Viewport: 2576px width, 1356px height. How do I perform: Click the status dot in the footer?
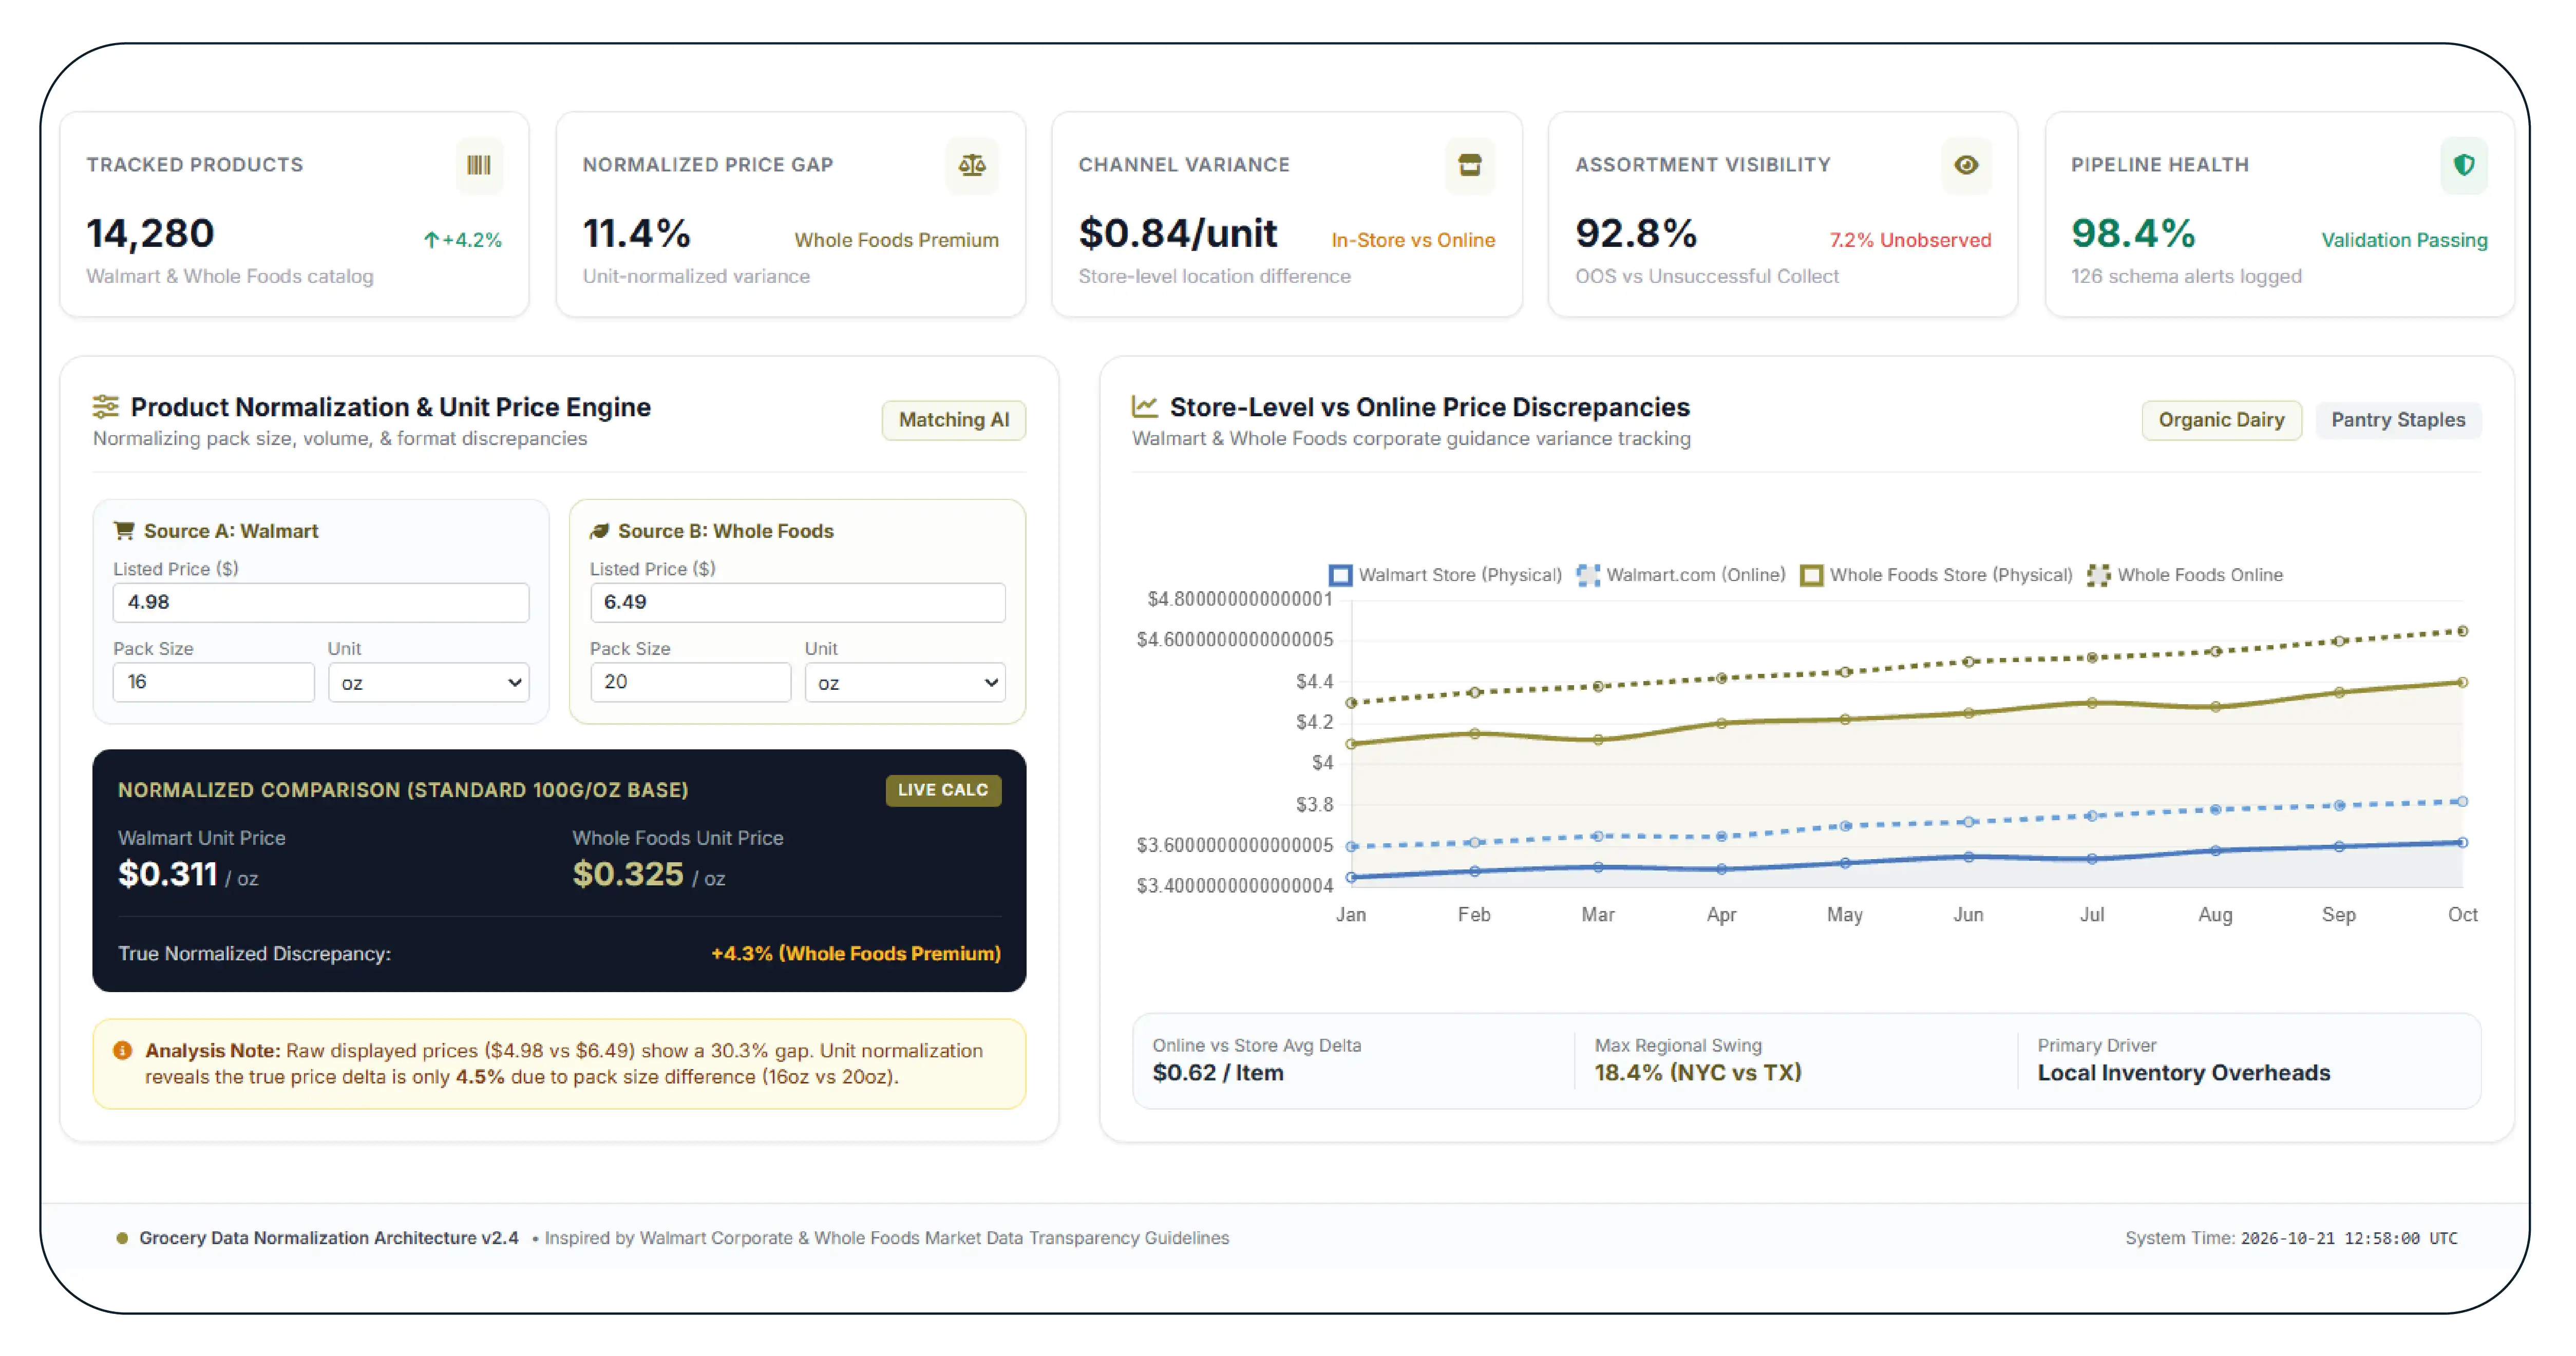122,1238
